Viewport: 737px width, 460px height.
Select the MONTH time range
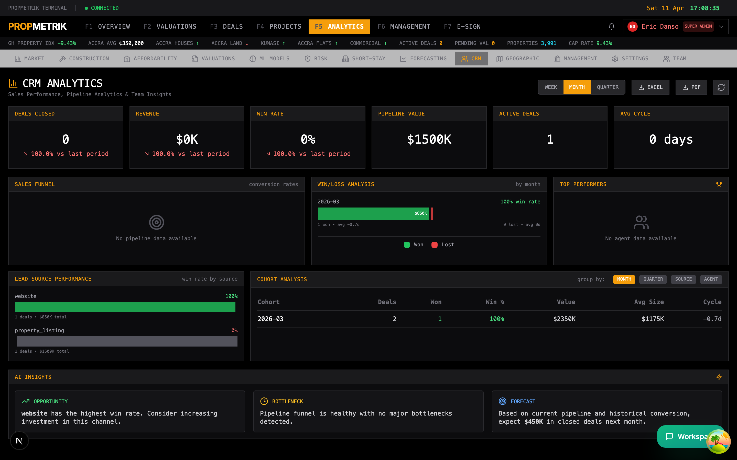point(577,87)
